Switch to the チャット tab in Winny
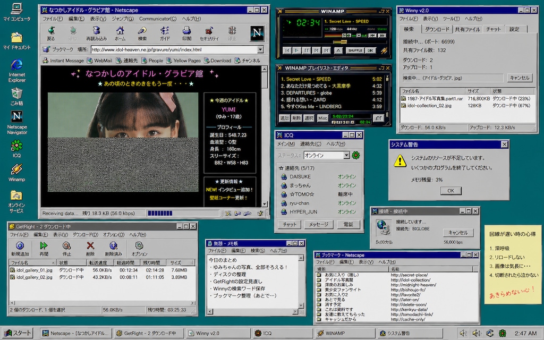This screenshot has height=340, width=544. [x=494, y=29]
